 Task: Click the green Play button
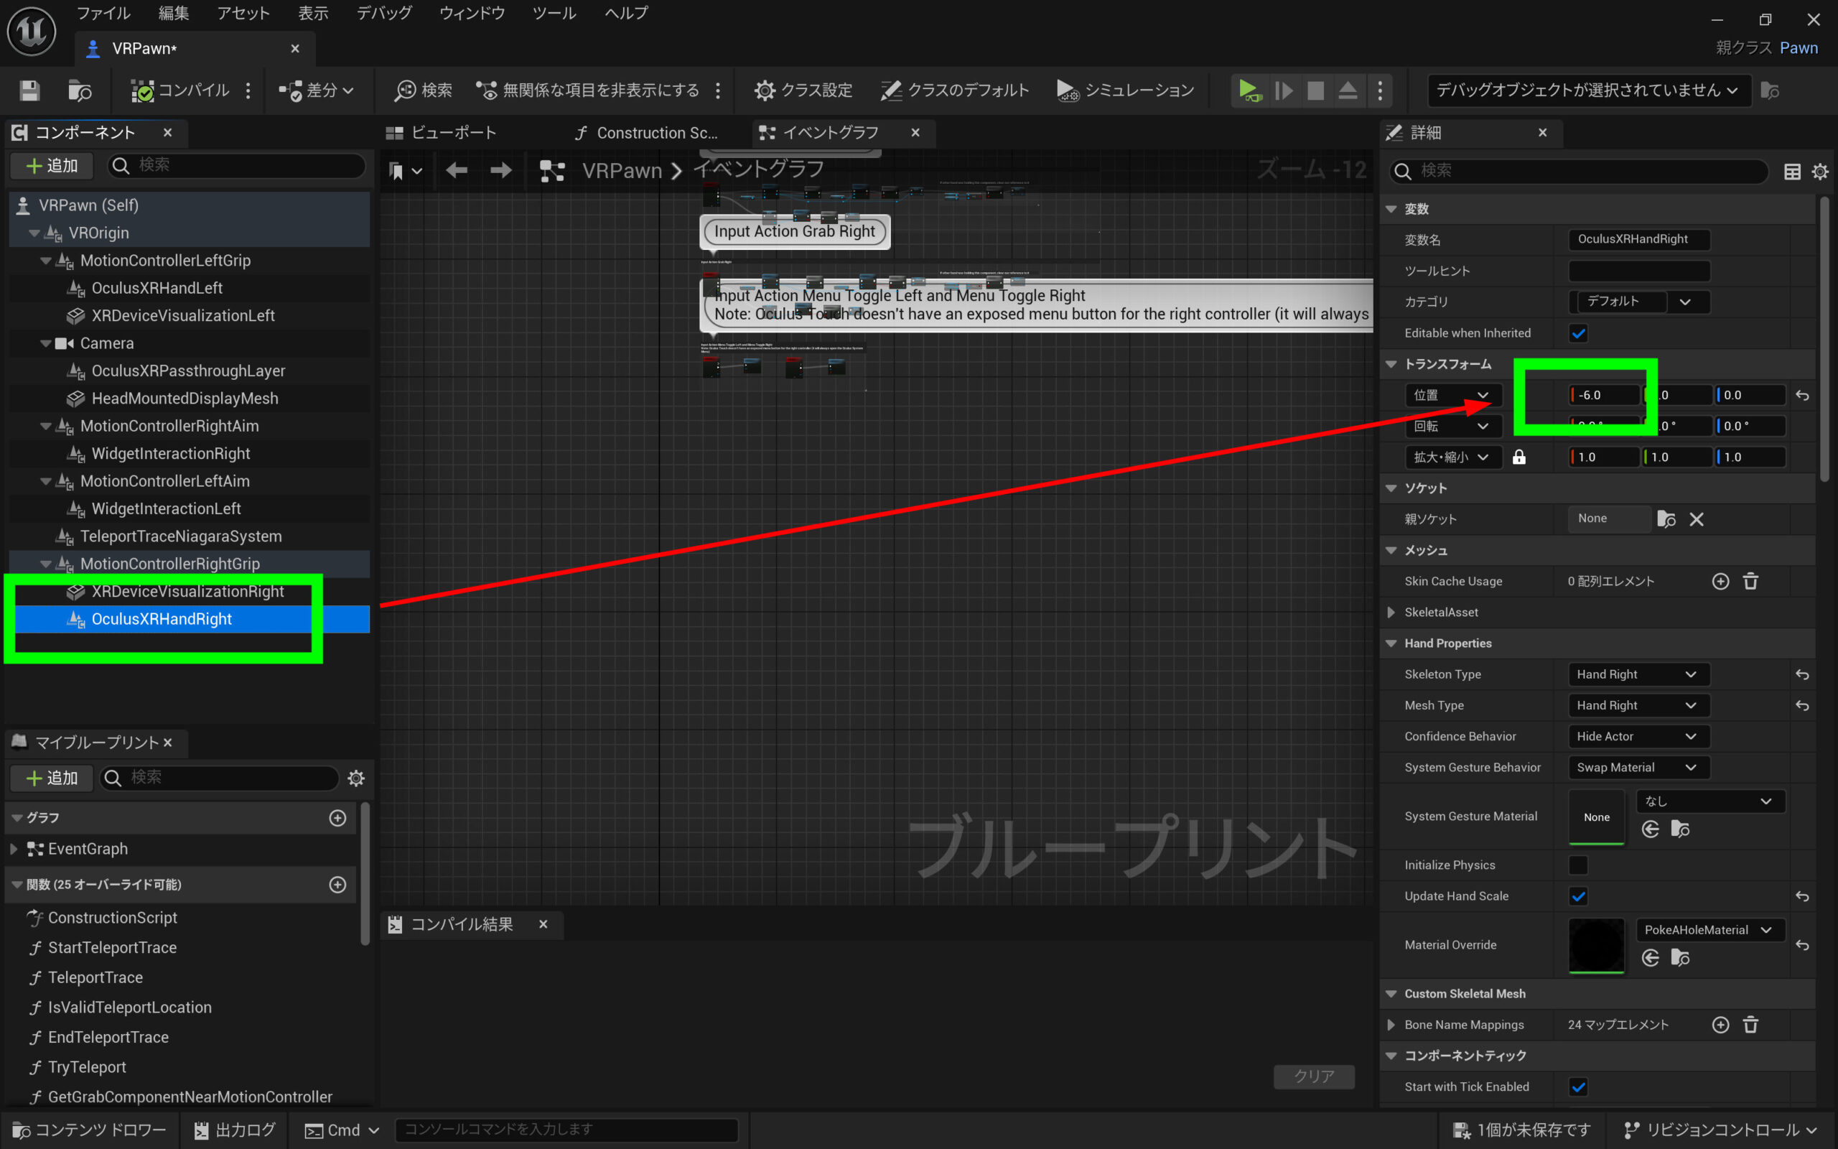(1248, 90)
